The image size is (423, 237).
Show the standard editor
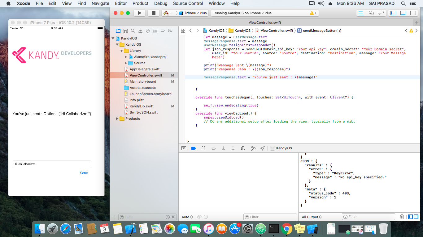361,13
